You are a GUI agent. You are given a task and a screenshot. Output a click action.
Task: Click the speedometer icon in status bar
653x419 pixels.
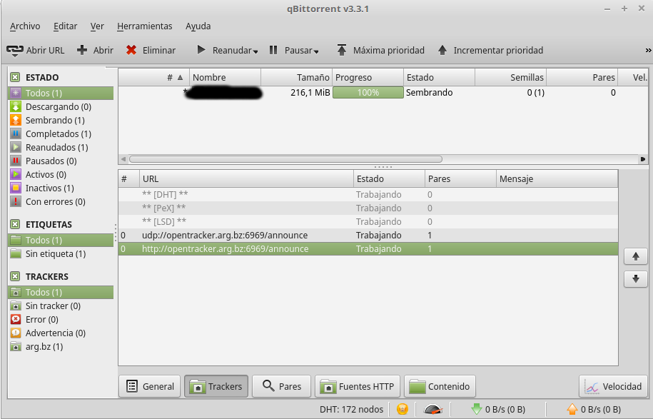point(432,409)
